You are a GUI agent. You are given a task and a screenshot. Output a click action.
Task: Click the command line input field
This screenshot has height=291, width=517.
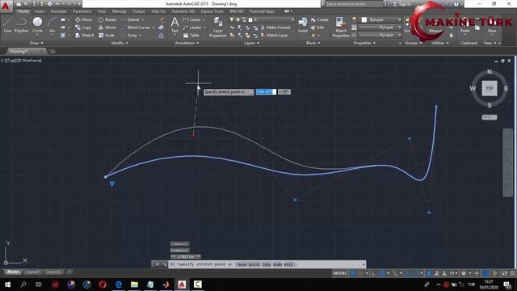[267, 264]
